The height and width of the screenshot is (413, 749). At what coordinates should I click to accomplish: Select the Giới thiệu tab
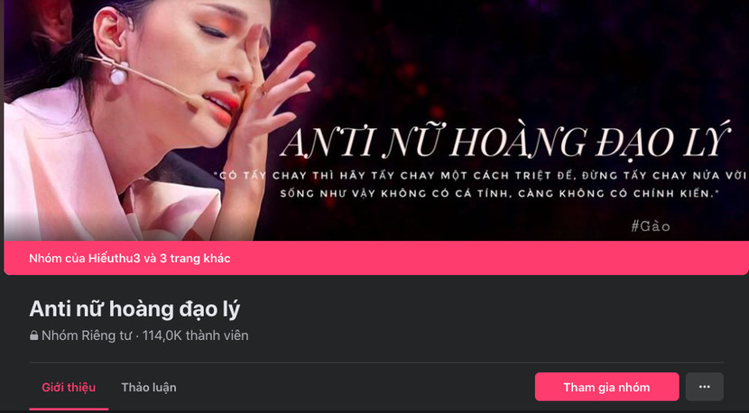pyautogui.click(x=69, y=387)
